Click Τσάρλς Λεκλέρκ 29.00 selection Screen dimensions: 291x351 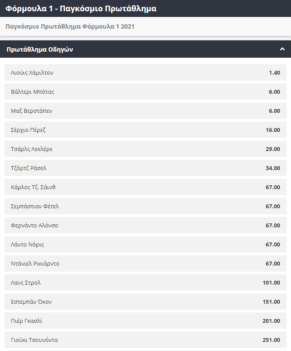[x=145, y=149]
